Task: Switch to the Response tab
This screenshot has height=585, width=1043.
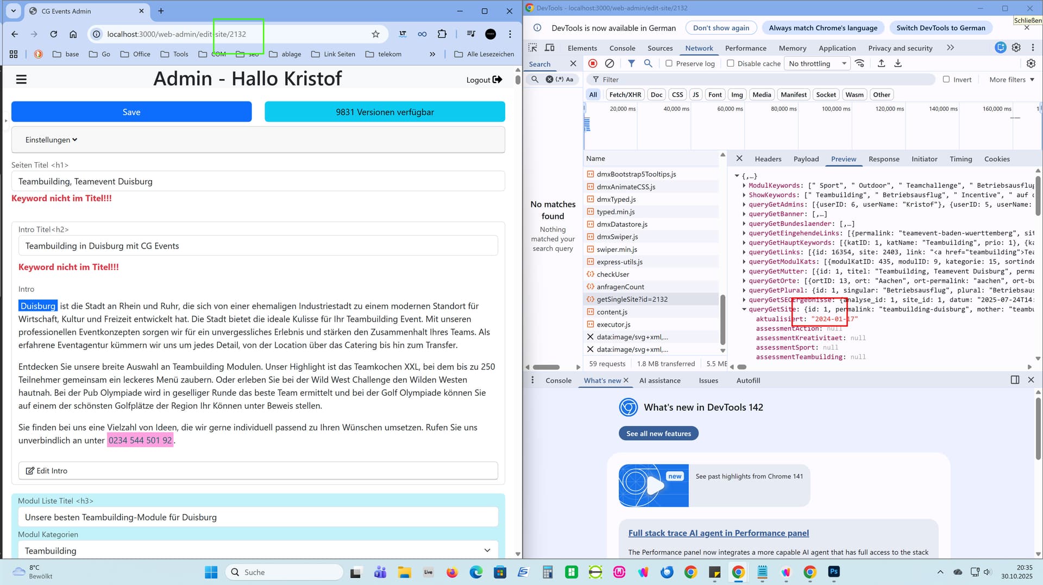Action: [x=883, y=159]
